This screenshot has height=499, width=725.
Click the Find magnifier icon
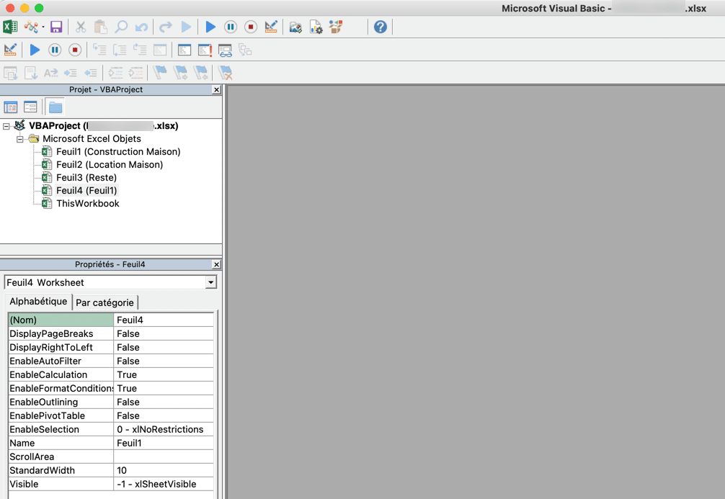[121, 27]
